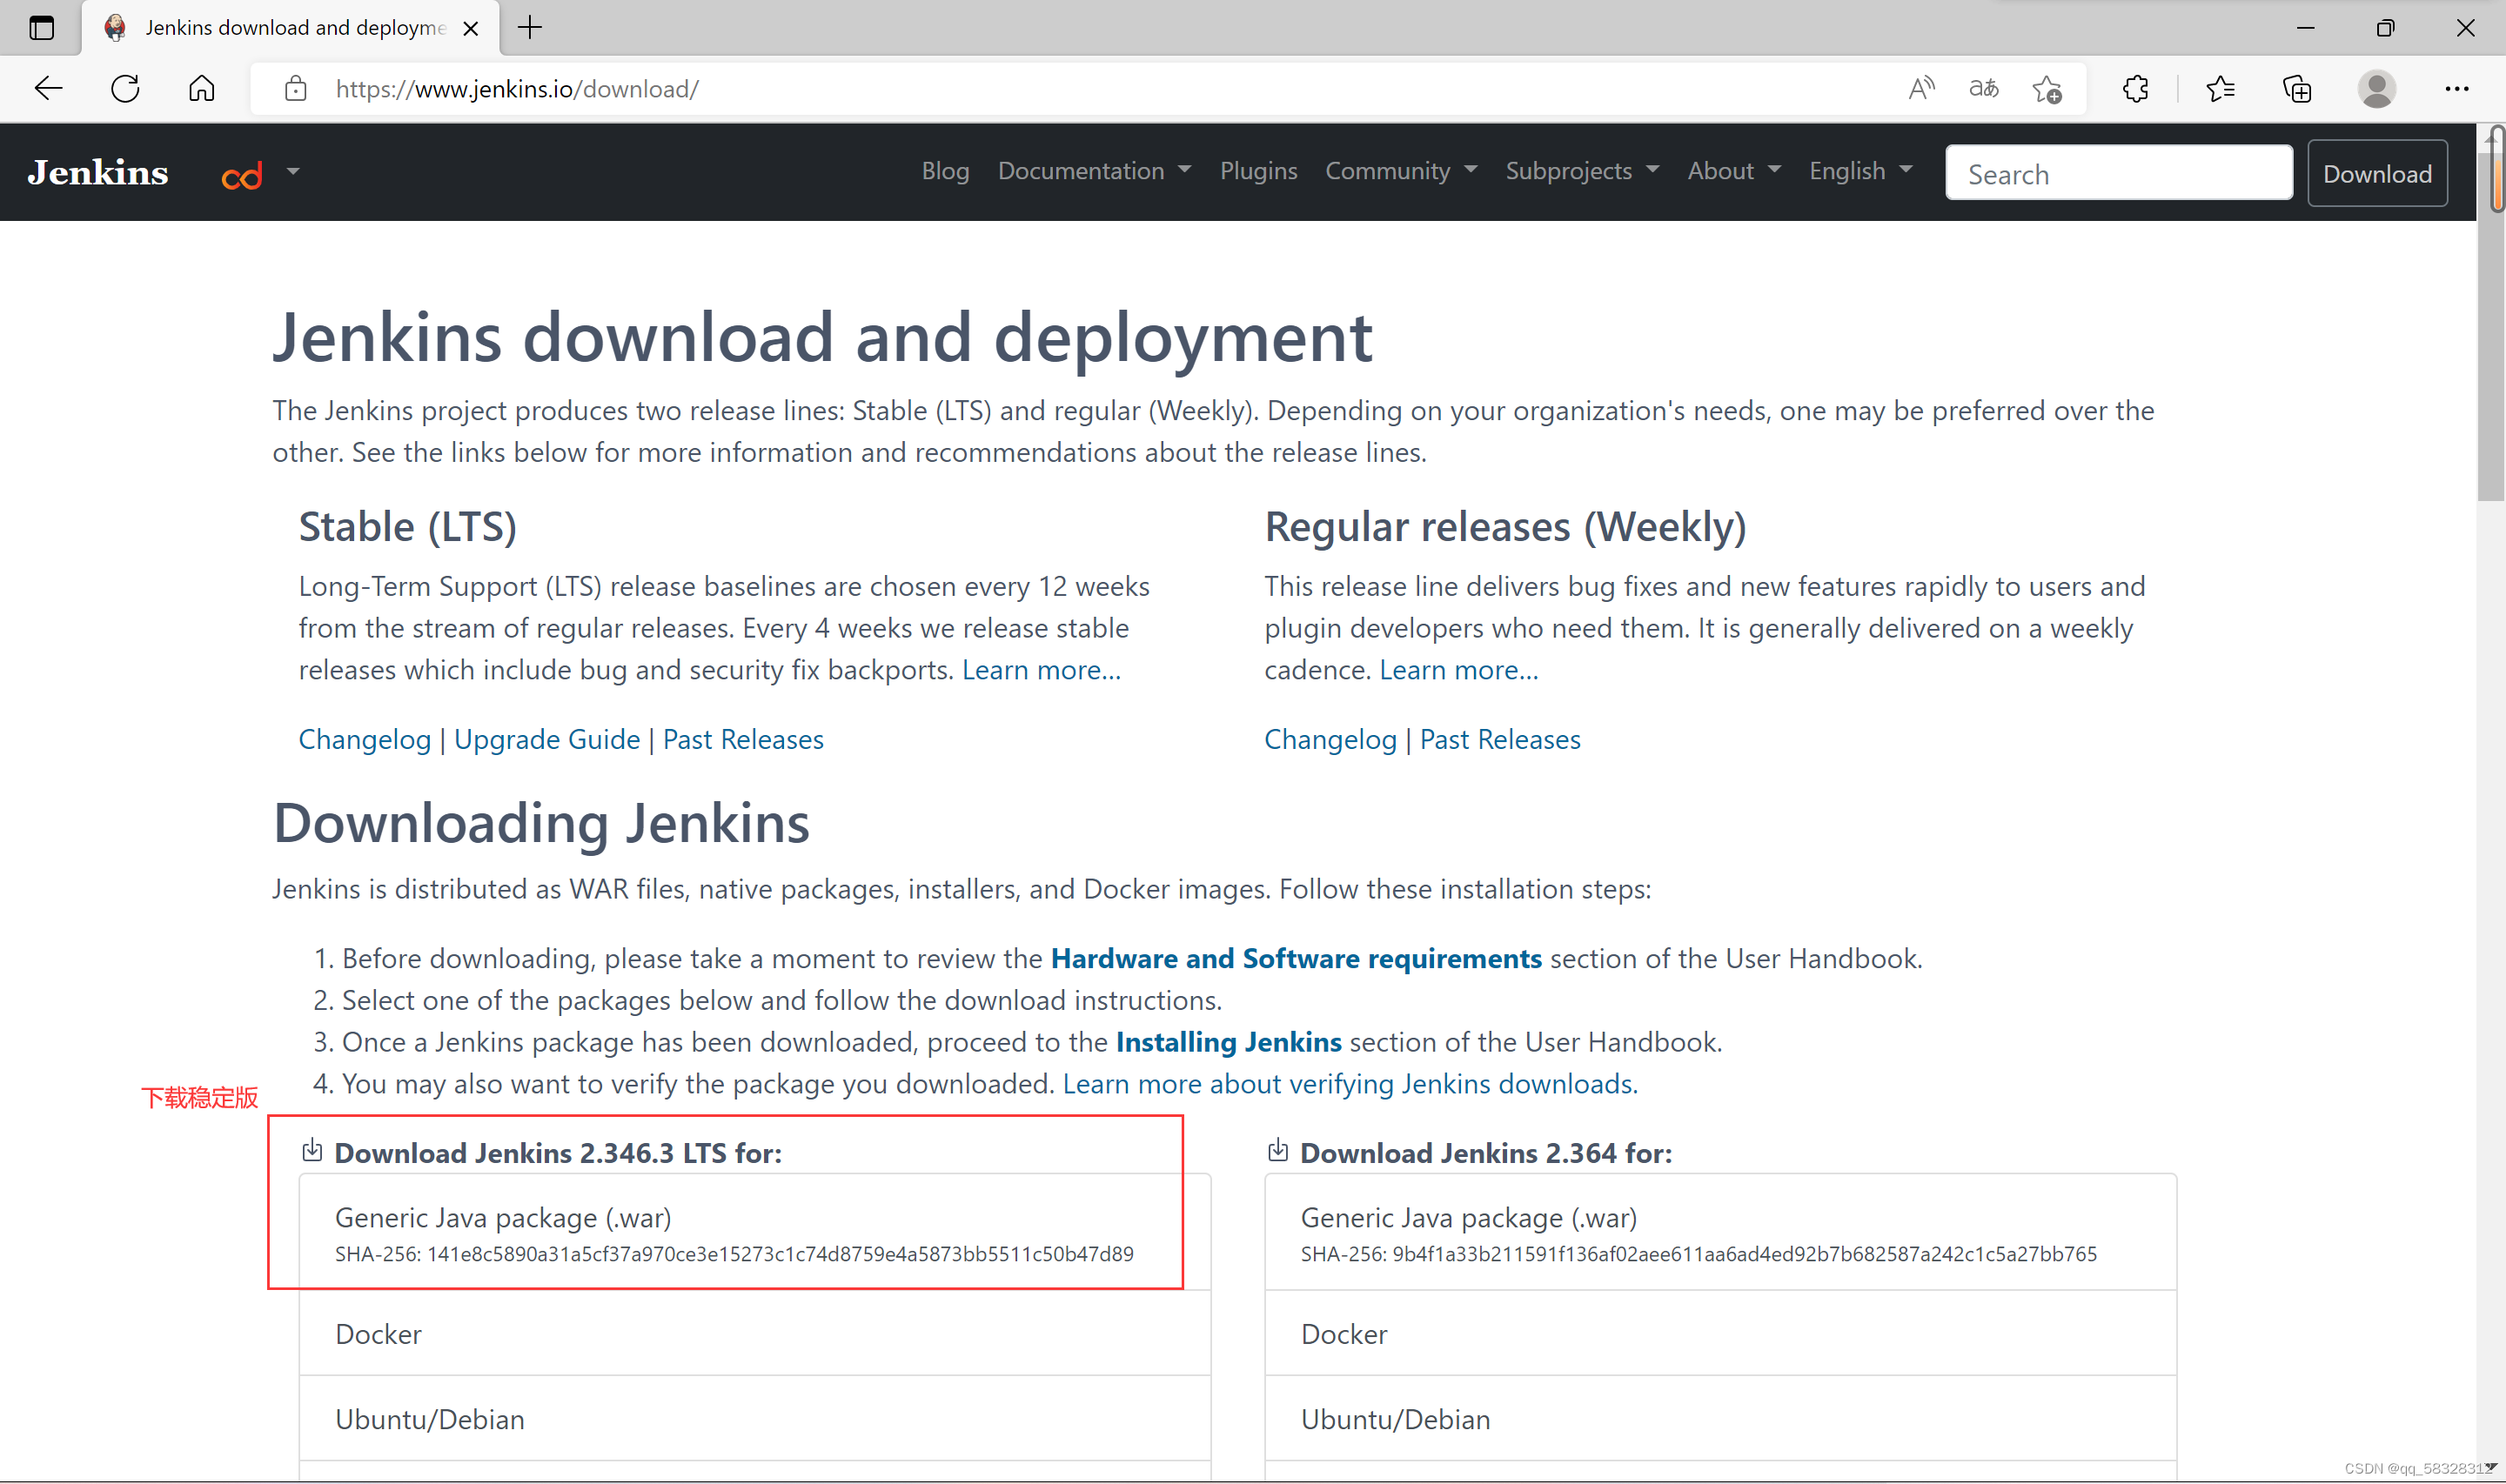The height and width of the screenshot is (1484, 2506).
Task: Open the read aloud icon
Action: [x=1920, y=89]
